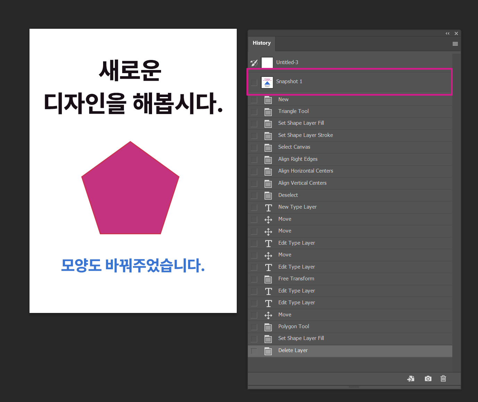Image resolution: width=478 pixels, height=402 pixels.
Task: Toggle brush source box for Delete Layer
Action: (x=254, y=351)
